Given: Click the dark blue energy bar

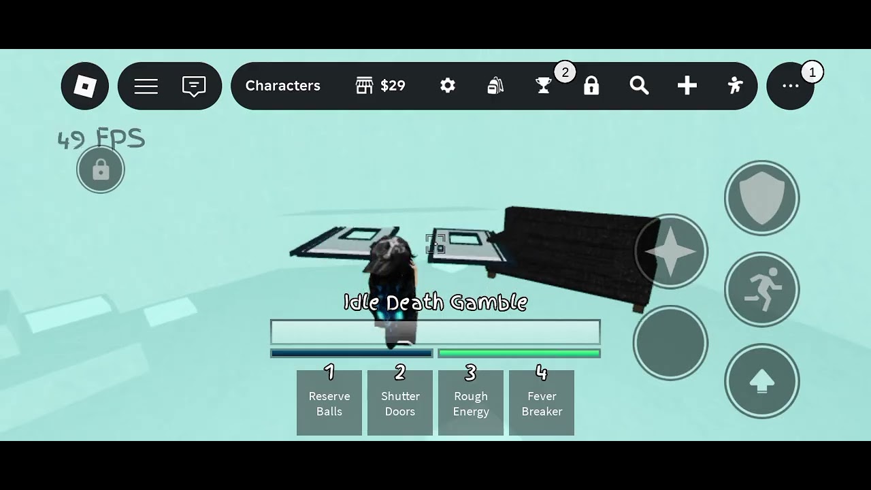Looking at the screenshot, I should coord(352,353).
